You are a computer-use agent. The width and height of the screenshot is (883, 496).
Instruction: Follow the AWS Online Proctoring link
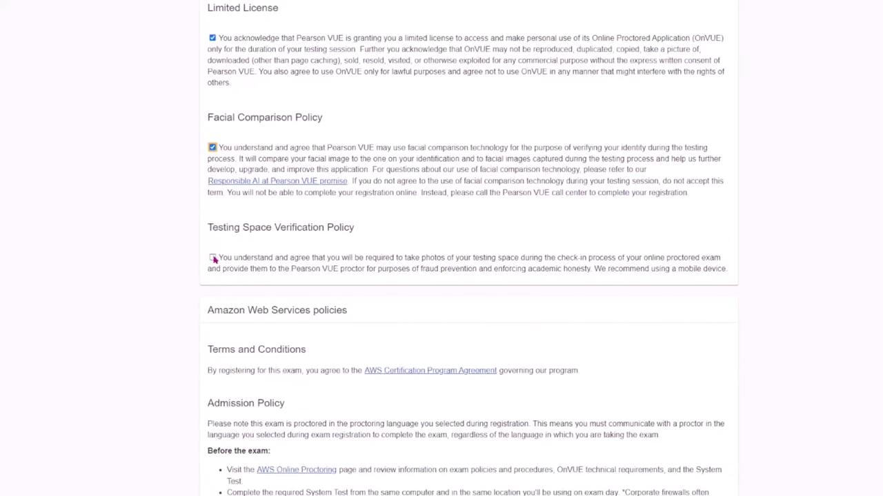coord(296,470)
